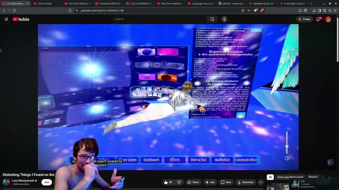Ask about this video
Viewport: 339px width, 190px height.
tap(210, 182)
